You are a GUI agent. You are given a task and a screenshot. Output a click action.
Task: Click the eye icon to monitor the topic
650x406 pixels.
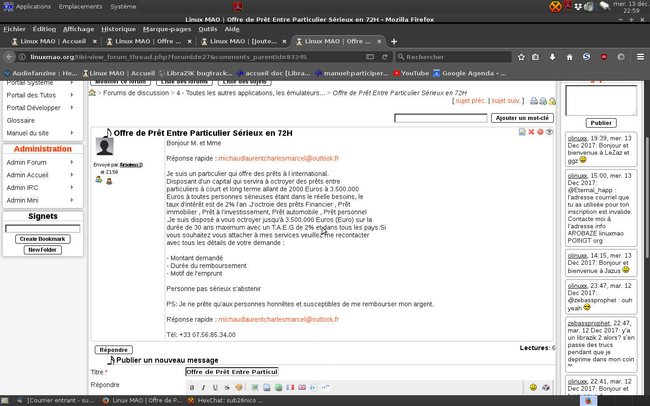coord(549,132)
